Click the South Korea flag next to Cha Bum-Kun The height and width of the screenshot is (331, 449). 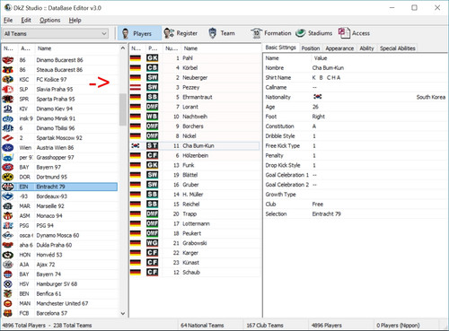(x=136, y=145)
